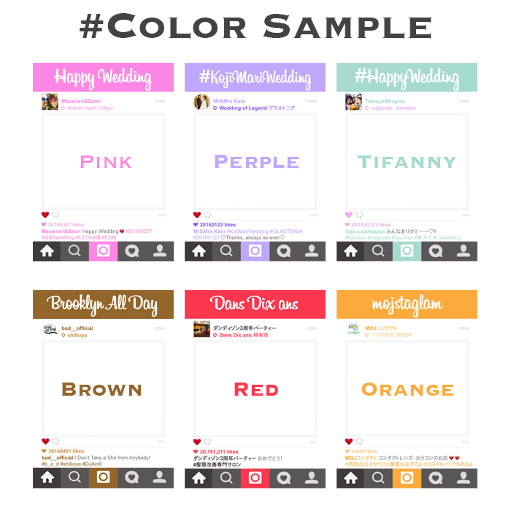The width and height of the screenshot is (511, 511).
Task: Select the purple #KojiMariWedding header banner
Action: [255, 77]
